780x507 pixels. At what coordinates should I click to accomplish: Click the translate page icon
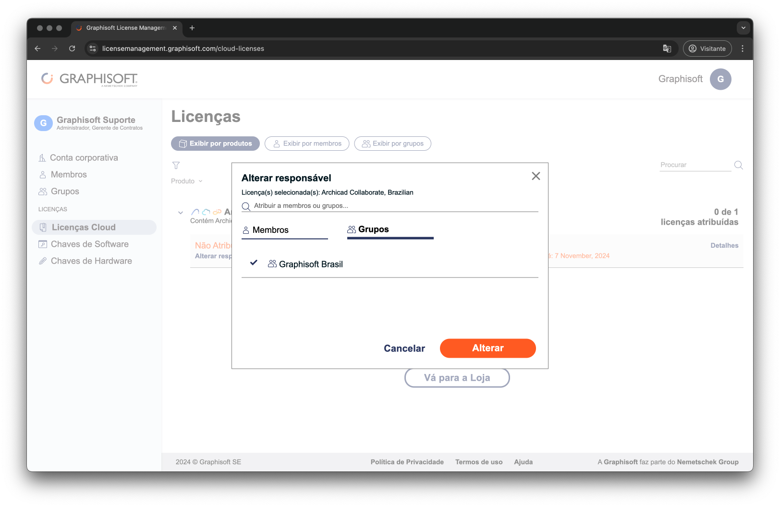pyautogui.click(x=667, y=48)
